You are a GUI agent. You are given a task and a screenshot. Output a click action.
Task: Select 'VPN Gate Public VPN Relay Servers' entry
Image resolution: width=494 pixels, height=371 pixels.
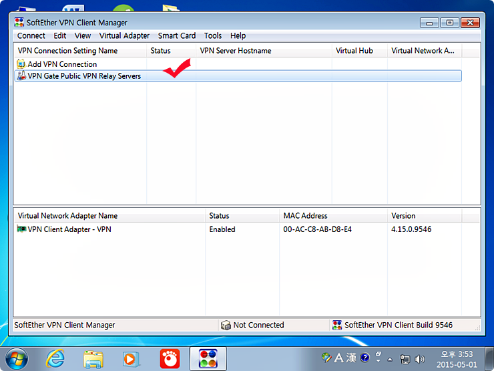(x=238, y=76)
